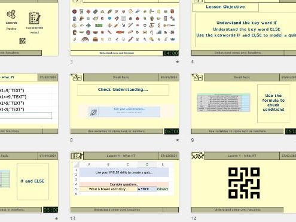This screenshot has width=296, height=222.
Task: Click the puzzle icon atop slide 9
Action: 197,77
